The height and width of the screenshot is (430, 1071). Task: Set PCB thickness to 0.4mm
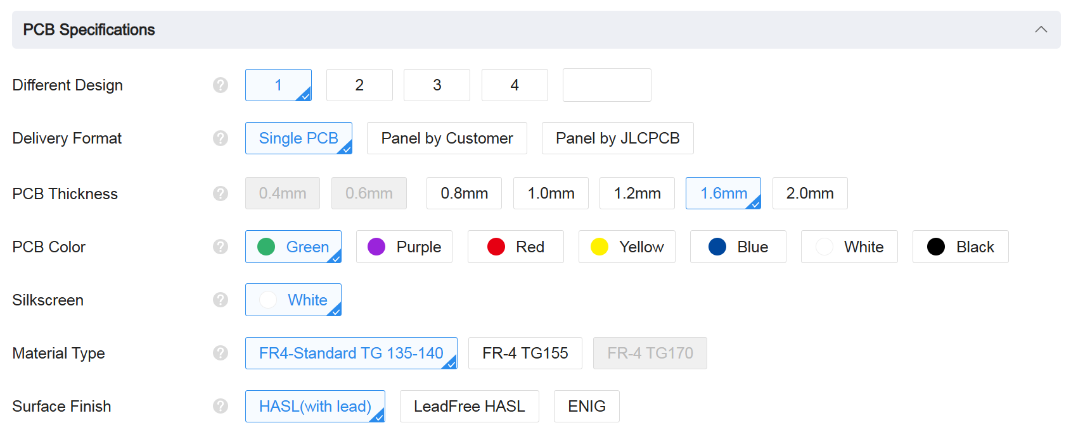283,193
